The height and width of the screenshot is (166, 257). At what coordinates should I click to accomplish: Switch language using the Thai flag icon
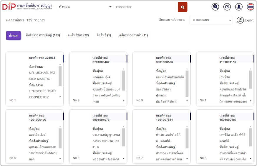251,7
